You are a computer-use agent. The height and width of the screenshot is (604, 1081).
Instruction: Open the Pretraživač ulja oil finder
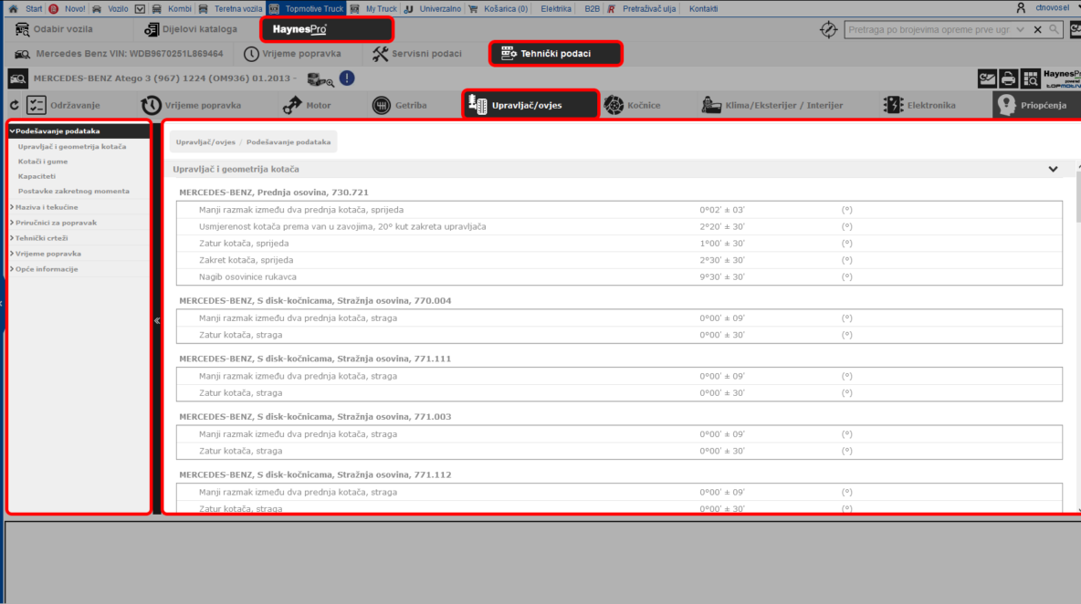(641, 9)
